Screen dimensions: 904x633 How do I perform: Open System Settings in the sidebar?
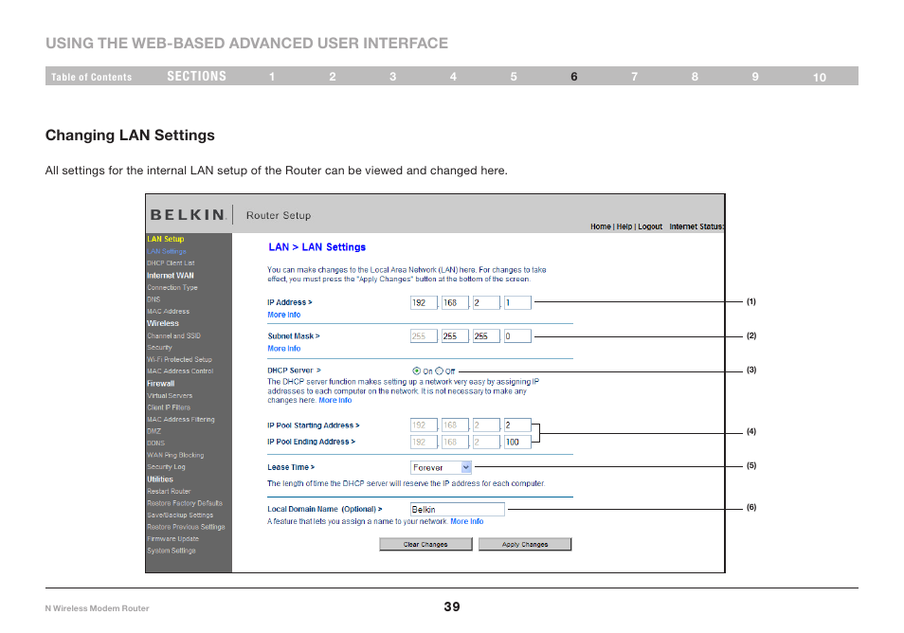coord(172,551)
